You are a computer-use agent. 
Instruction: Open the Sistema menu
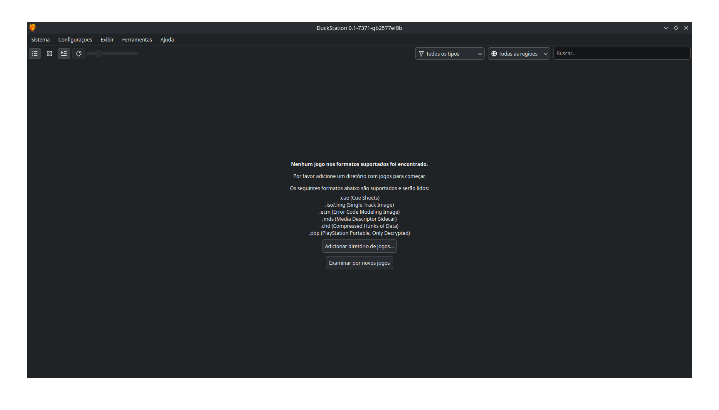(40, 39)
